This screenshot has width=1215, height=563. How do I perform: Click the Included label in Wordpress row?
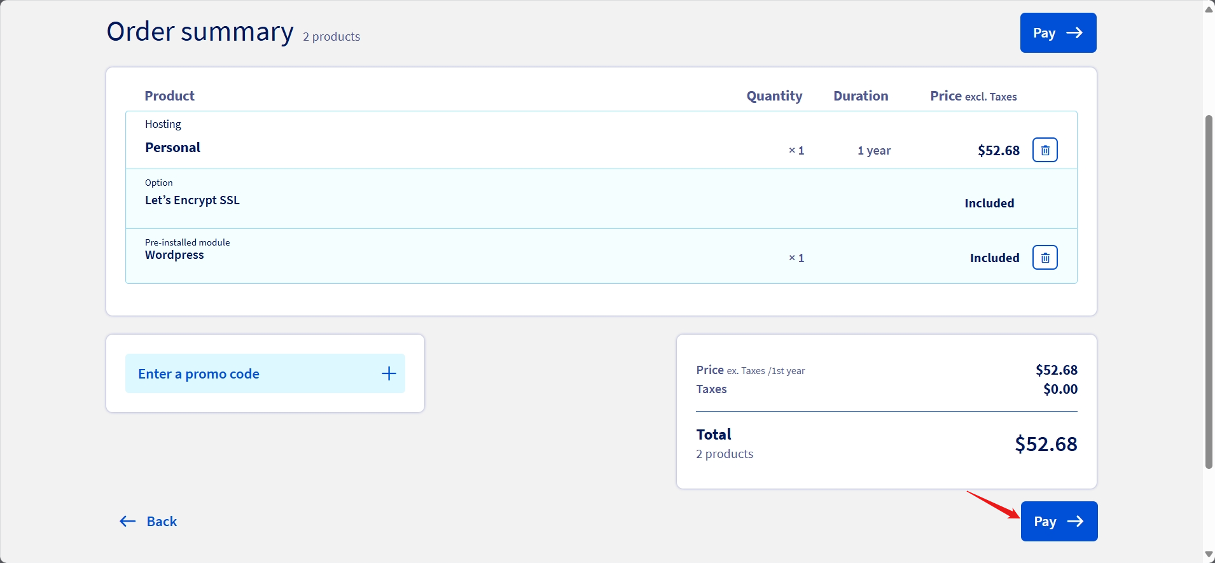coord(994,258)
